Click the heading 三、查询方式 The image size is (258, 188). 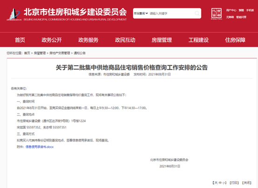click(x=26, y=134)
